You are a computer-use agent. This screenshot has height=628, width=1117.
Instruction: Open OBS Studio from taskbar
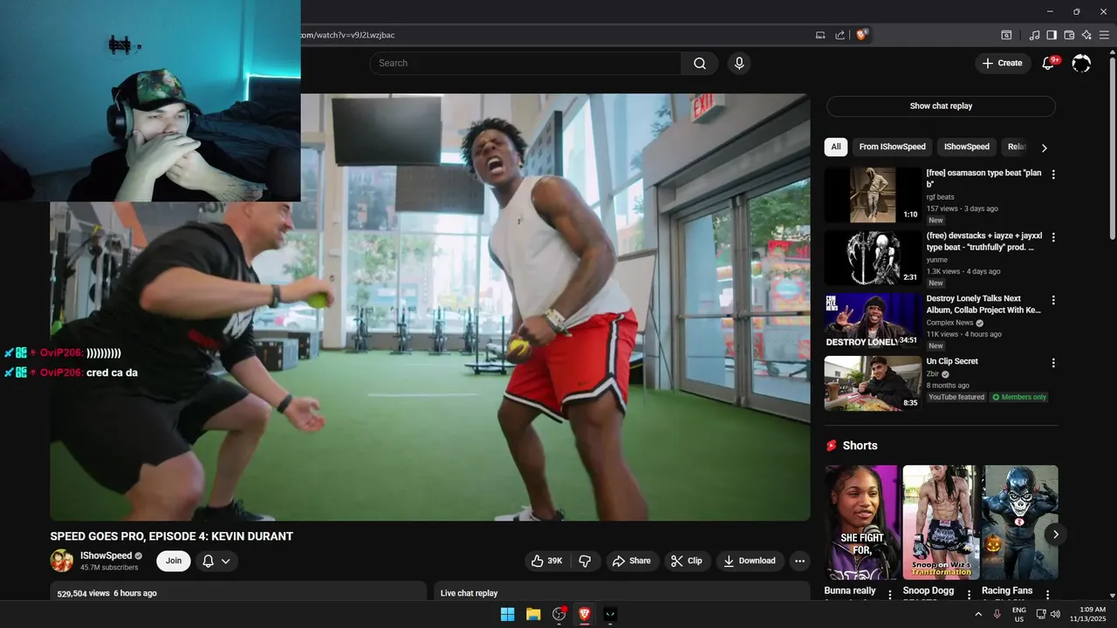coord(559,614)
